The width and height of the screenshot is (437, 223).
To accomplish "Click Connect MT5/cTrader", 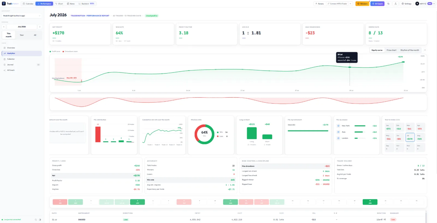I will (x=337, y=4).
